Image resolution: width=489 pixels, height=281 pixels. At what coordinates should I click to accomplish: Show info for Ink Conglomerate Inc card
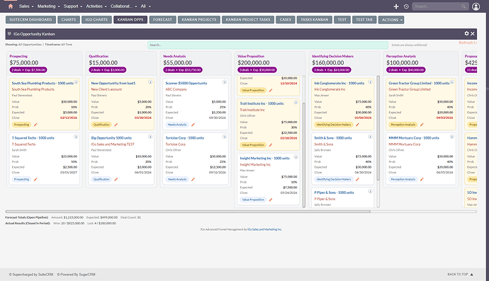[370, 82]
